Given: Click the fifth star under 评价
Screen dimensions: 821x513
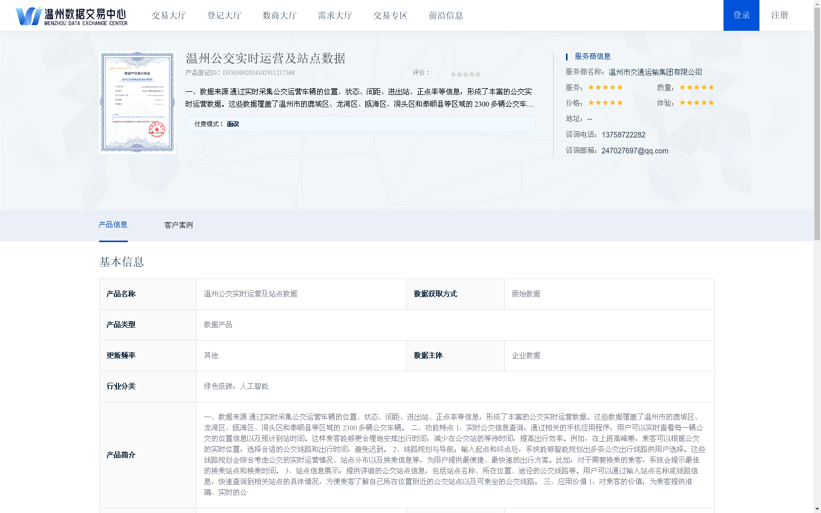Looking at the screenshot, I should pos(477,73).
